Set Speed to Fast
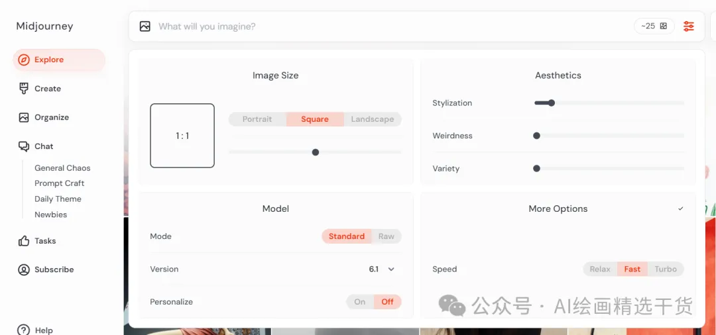This screenshot has width=716, height=335. coord(632,269)
